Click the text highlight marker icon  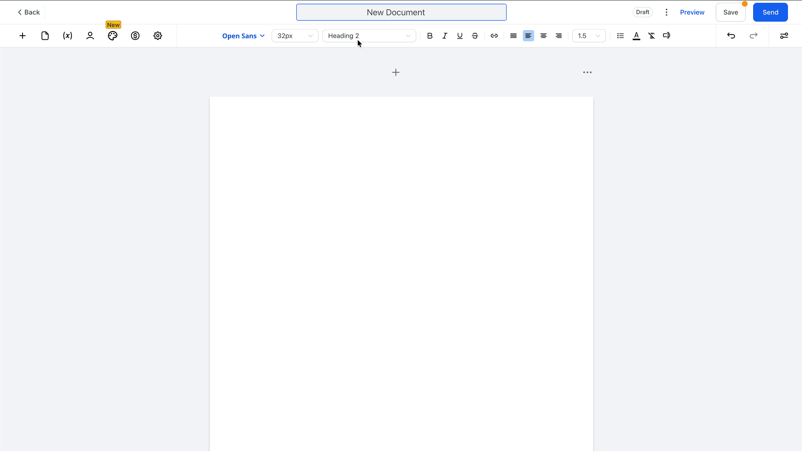pos(666,36)
